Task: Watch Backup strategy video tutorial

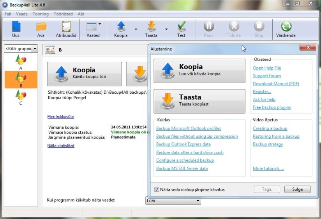Action: (x=268, y=144)
